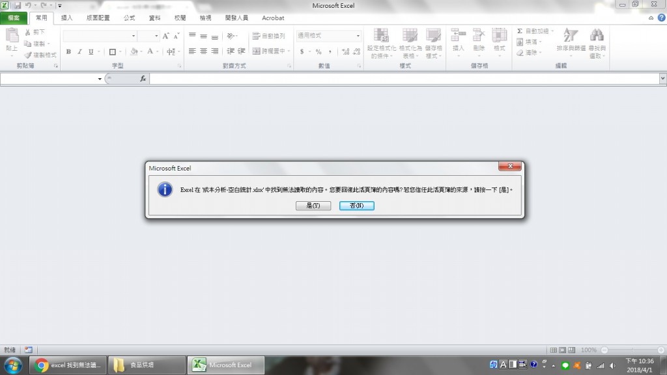Screen dimensions: 667x375
Task: Open the Acrobat ribbon tab
Action: click(x=273, y=18)
